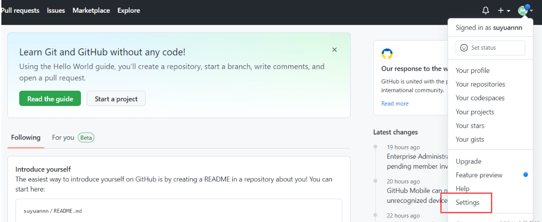Select Upgrade in the menu
The width and height of the screenshot is (542, 222).
[468, 161]
